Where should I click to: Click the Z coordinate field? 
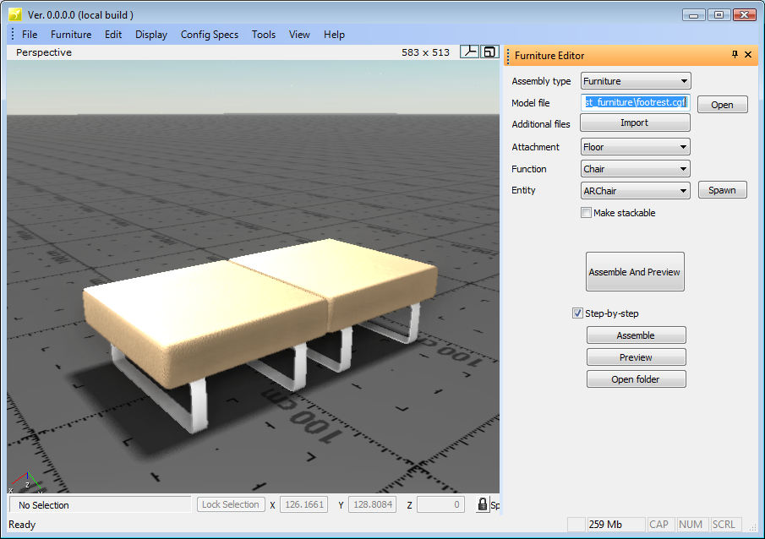coord(440,504)
